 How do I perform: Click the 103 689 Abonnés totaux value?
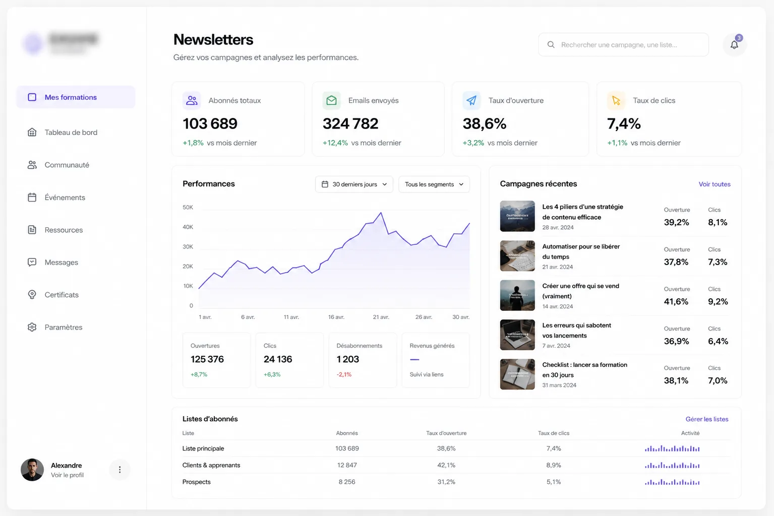click(x=210, y=123)
